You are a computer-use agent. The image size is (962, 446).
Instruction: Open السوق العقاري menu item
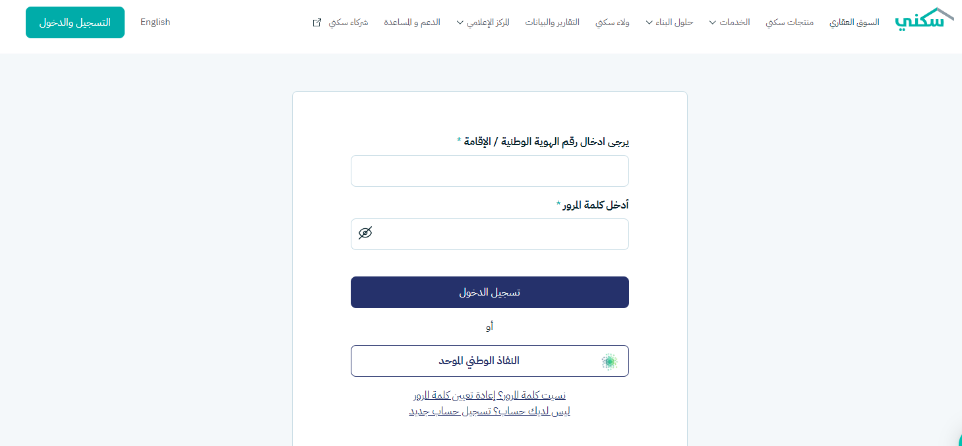click(x=855, y=22)
